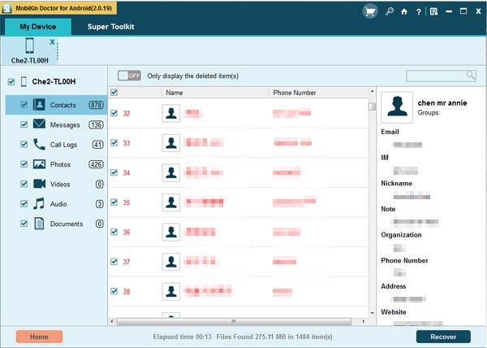Click the Home button
The width and height of the screenshot is (487, 348).
pos(39,337)
